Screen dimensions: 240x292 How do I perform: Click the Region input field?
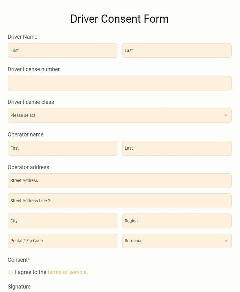[x=177, y=221]
